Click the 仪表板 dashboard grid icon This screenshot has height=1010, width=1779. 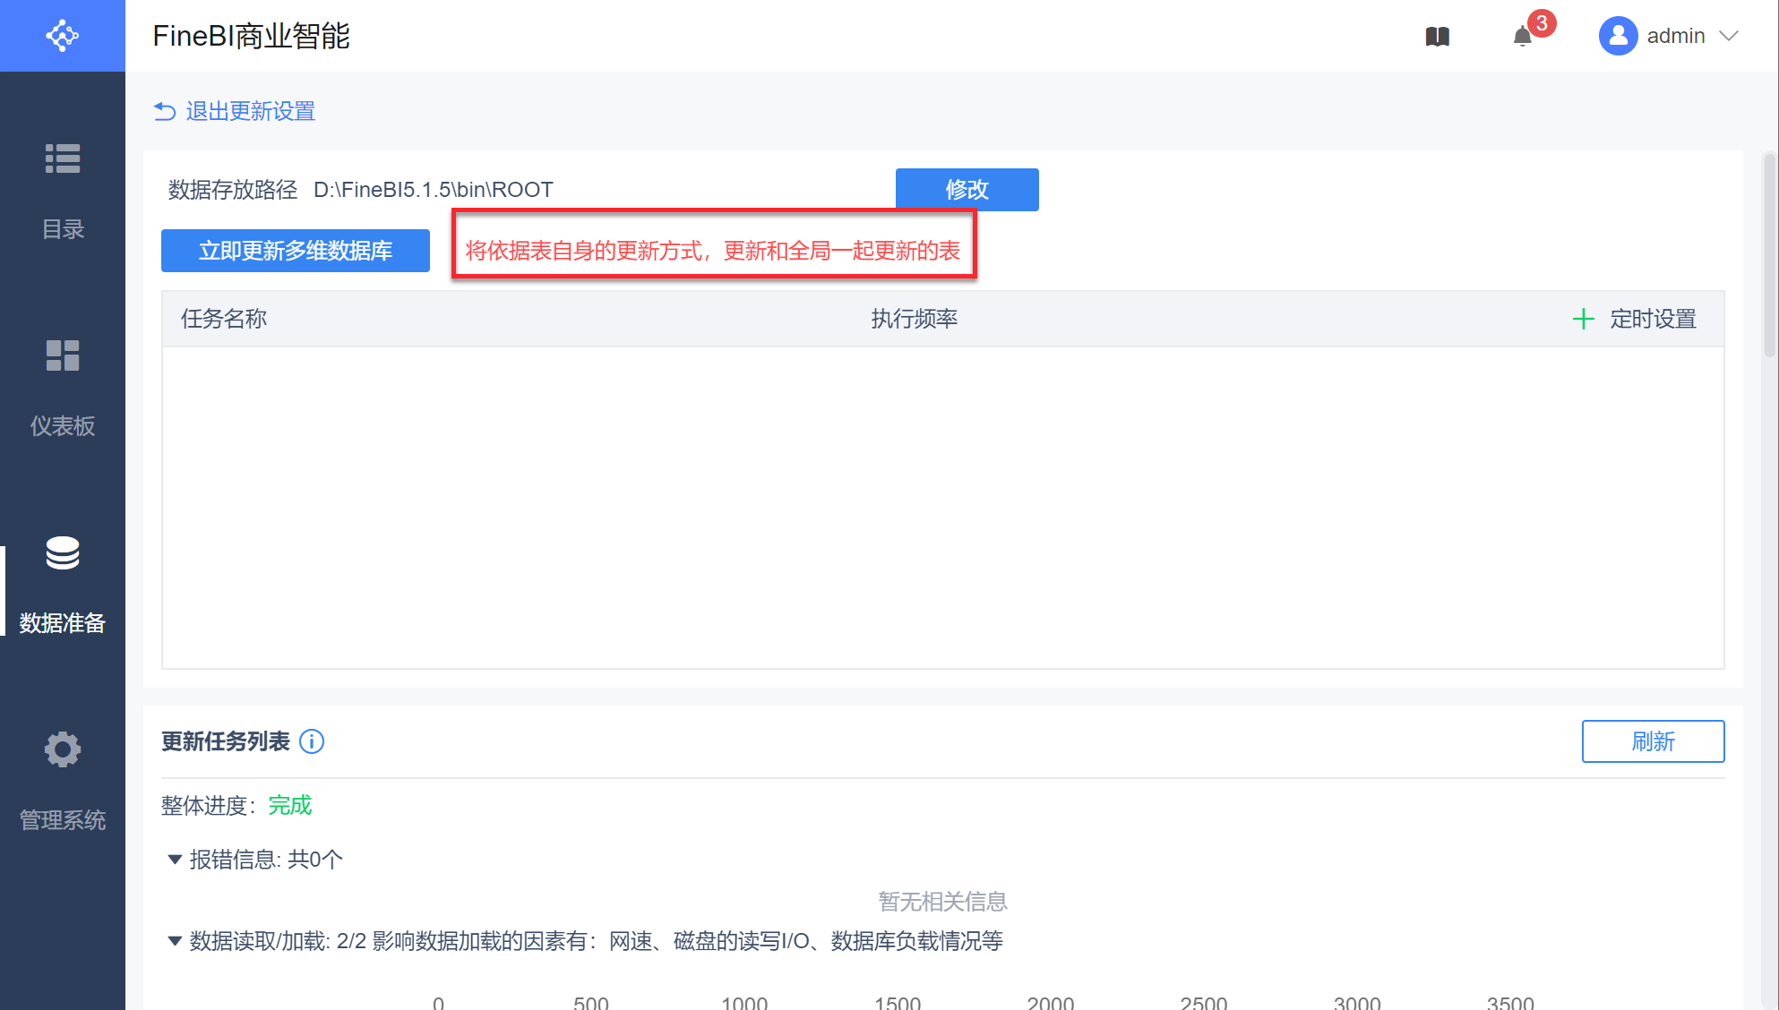pyautogui.click(x=62, y=355)
